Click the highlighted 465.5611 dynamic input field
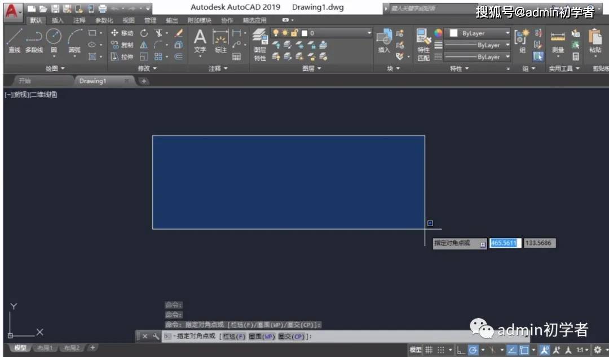Image resolution: width=609 pixels, height=357 pixels. [x=505, y=243]
